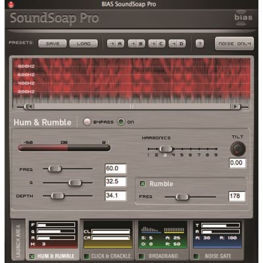Click the dB level meter bar
The height and width of the screenshot is (263, 263).
coord(64,148)
